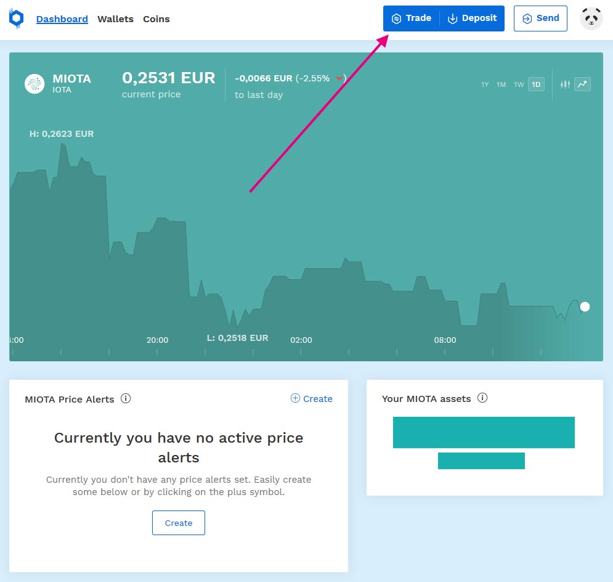Screen dimensions: 613x582
Task: Select the 1Y chart range
Action: pyautogui.click(x=485, y=84)
